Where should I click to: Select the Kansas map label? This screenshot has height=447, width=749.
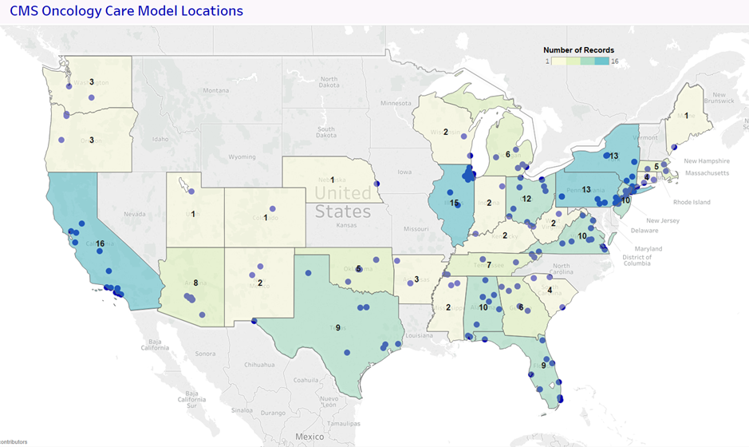[x=346, y=225]
